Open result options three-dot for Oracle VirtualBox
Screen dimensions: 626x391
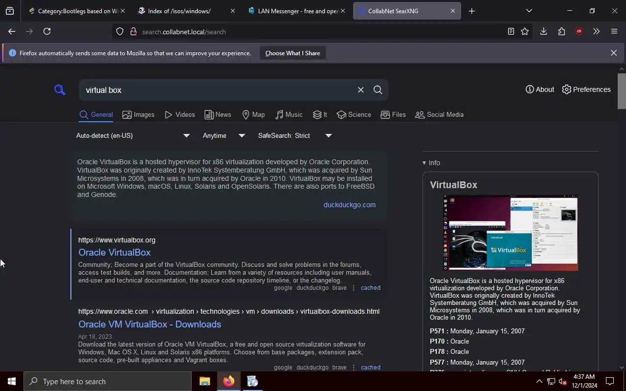(354, 288)
